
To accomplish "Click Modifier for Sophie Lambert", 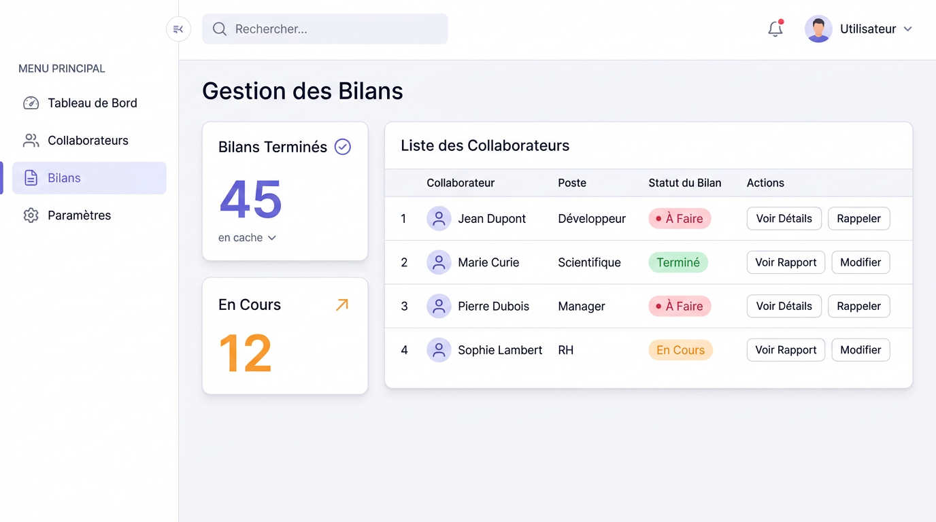I will click(860, 350).
